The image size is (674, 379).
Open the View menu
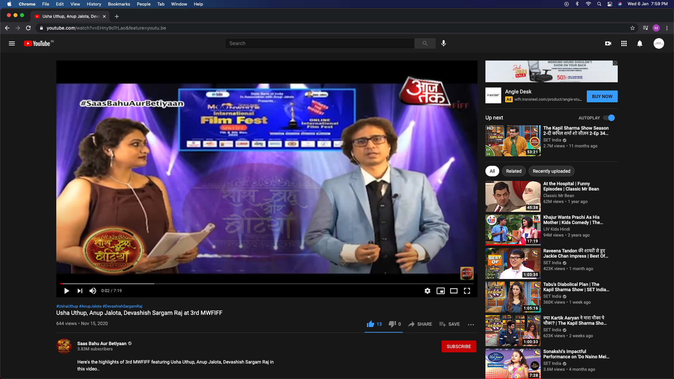[x=75, y=4]
